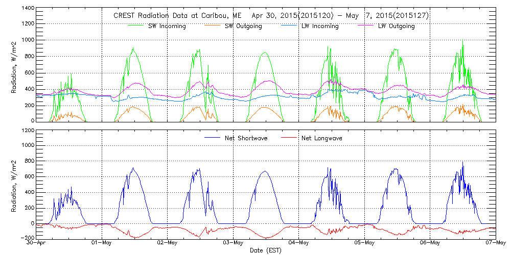Click the SW Incoming legend label
Image resolution: width=511 pixels, height=255 pixels.
[166, 26]
